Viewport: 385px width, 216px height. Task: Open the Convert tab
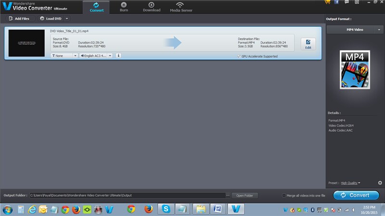point(97,7)
